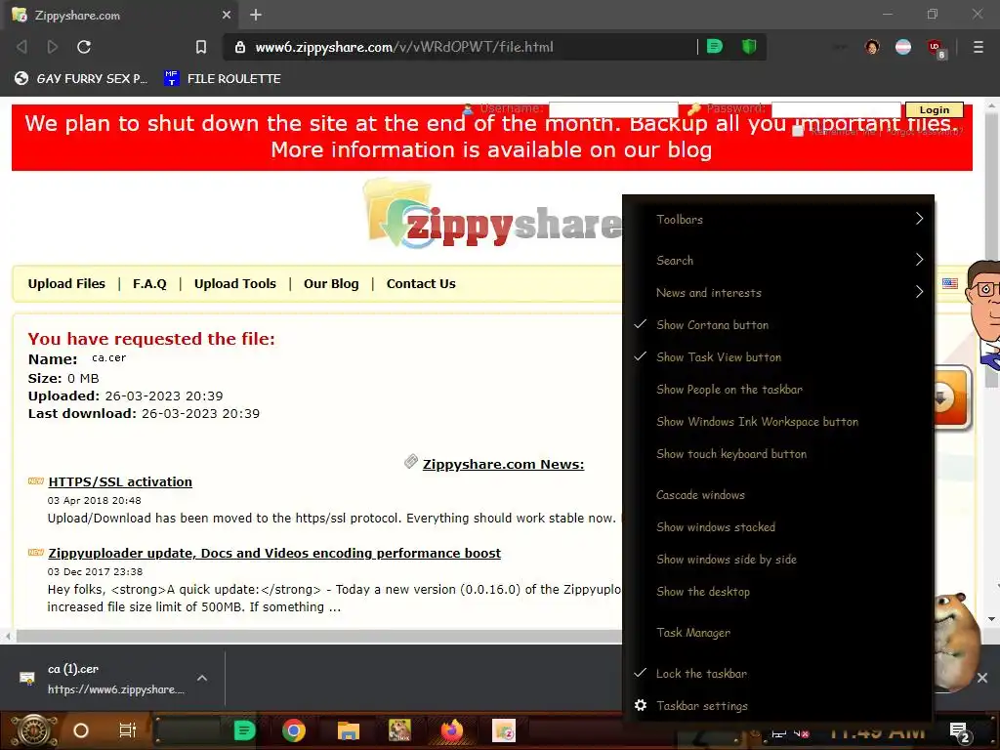The image size is (1000, 750).
Task: Open the Contact Us link
Action: pyautogui.click(x=421, y=284)
